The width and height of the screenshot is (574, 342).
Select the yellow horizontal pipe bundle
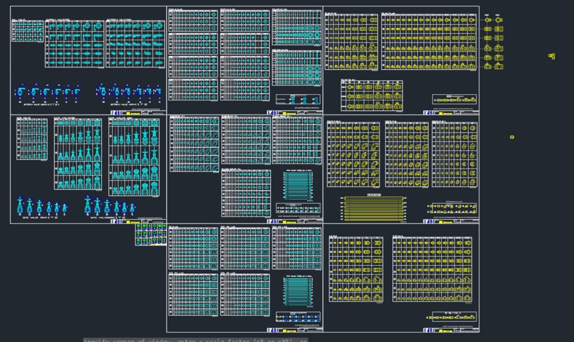tap(373, 209)
